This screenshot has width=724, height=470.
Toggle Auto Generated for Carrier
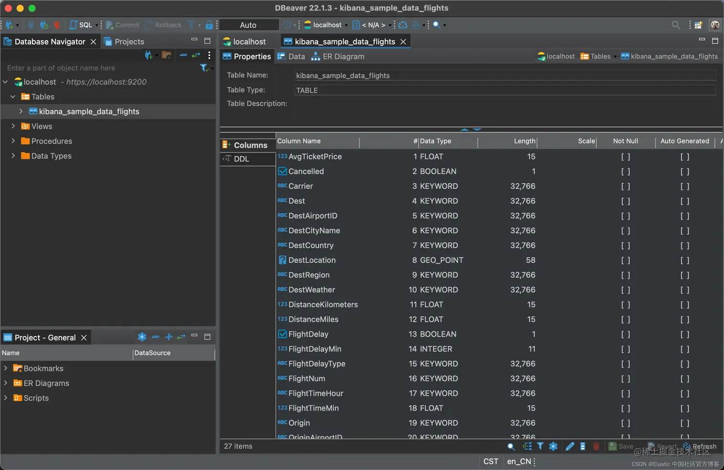685,186
